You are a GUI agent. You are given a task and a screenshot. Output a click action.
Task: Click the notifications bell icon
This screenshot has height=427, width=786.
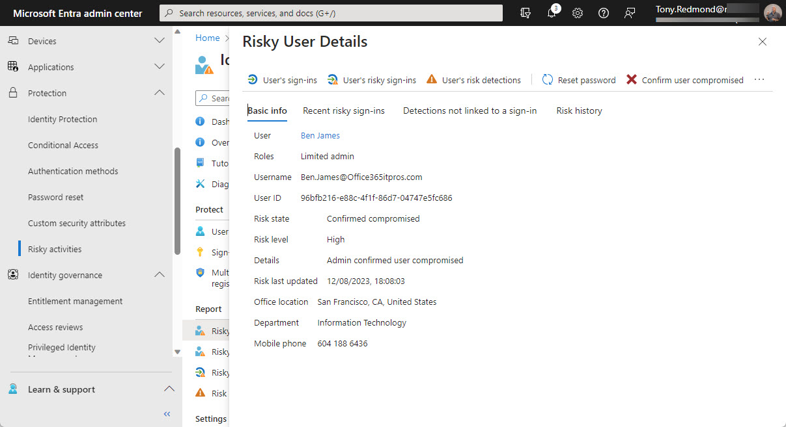(x=552, y=13)
